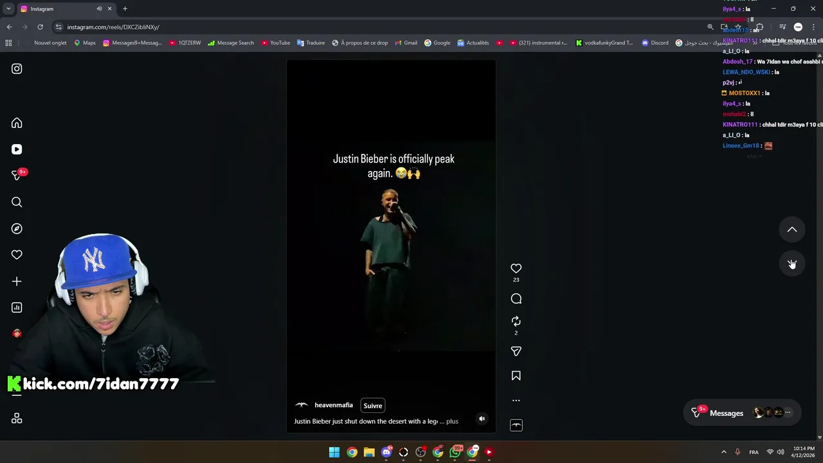The height and width of the screenshot is (463, 823).
Task: Open Discord from the taskbar
Action: point(386,452)
